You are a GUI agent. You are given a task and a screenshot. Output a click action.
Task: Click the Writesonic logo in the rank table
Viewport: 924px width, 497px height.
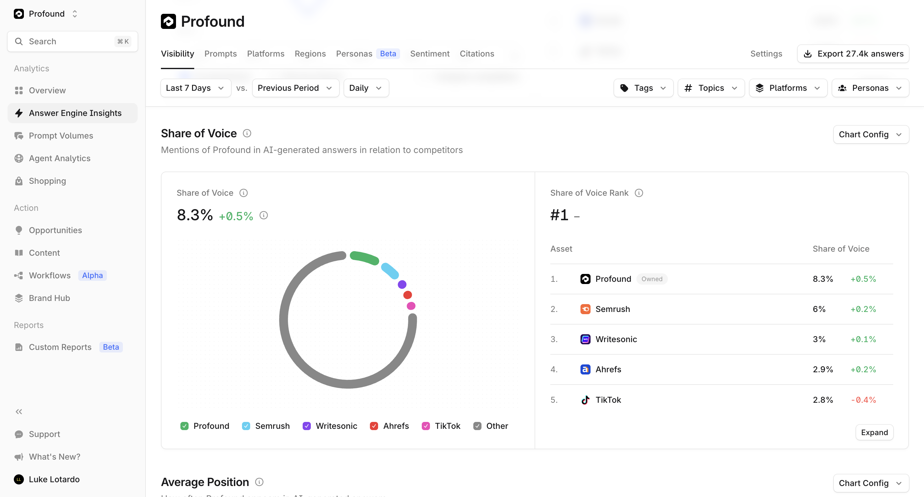pos(586,339)
